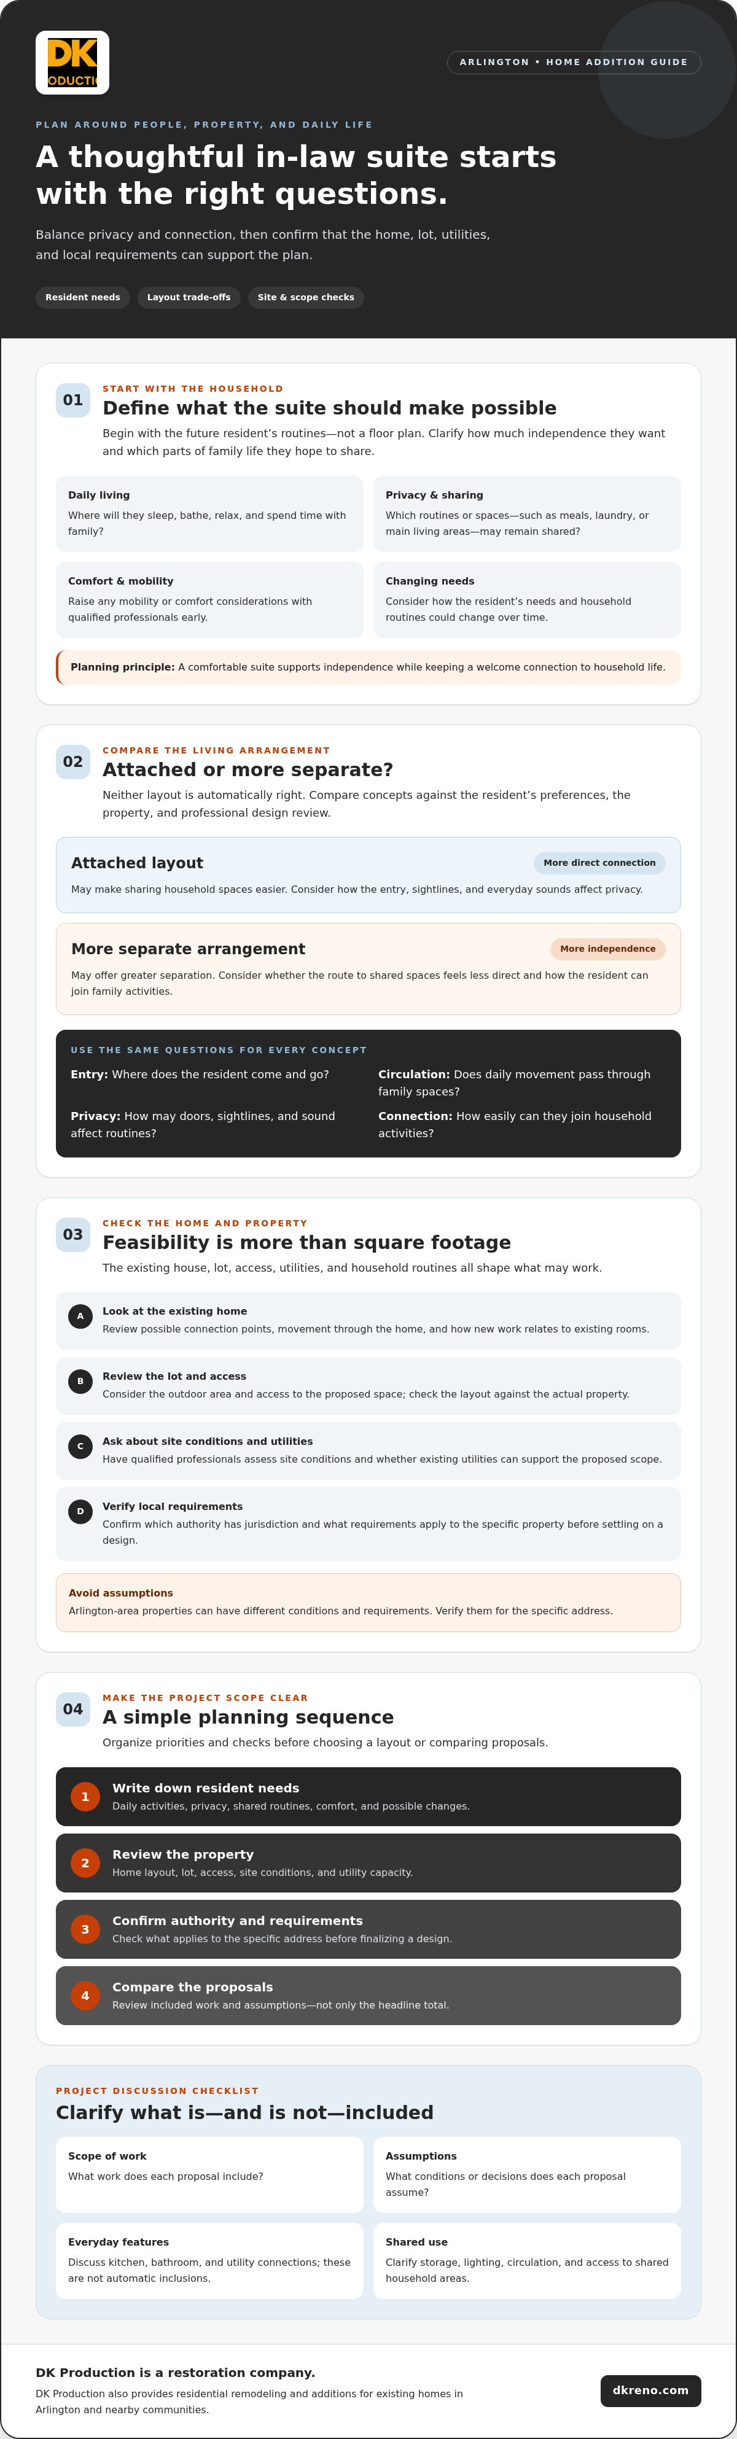Click the More independence badge
Viewport: 737px width, 2439px height.
tap(607, 949)
